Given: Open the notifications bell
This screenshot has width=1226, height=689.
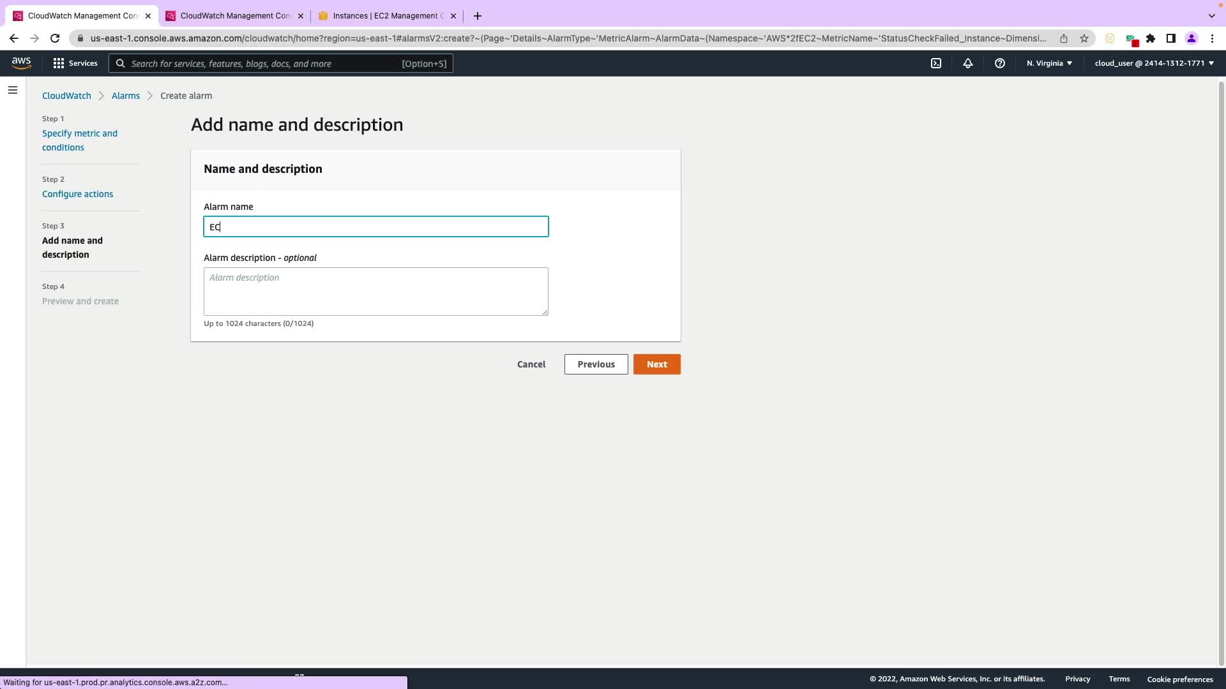Looking at the screenshot, I should (x=968, y=63).
